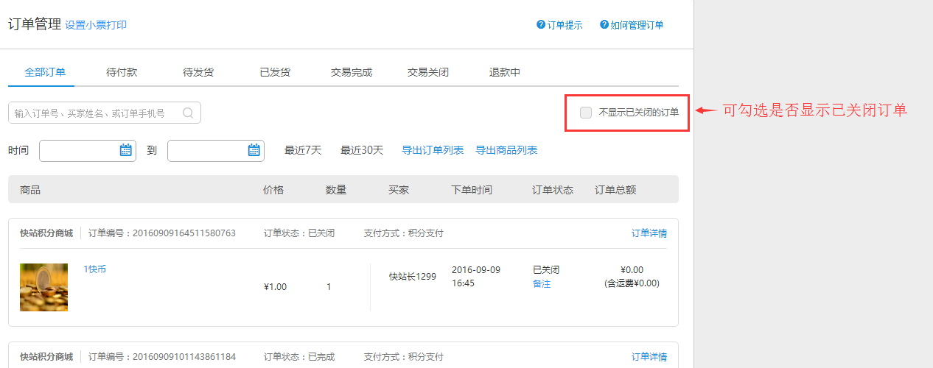The width and height of the screenshot is (933, 368).
Task: Click 导出订单列表 export link
Action: (x=433, y=150)
